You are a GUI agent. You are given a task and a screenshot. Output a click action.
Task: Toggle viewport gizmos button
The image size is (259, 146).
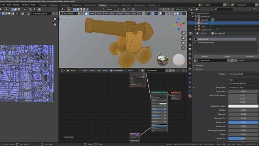coord(153,13)
